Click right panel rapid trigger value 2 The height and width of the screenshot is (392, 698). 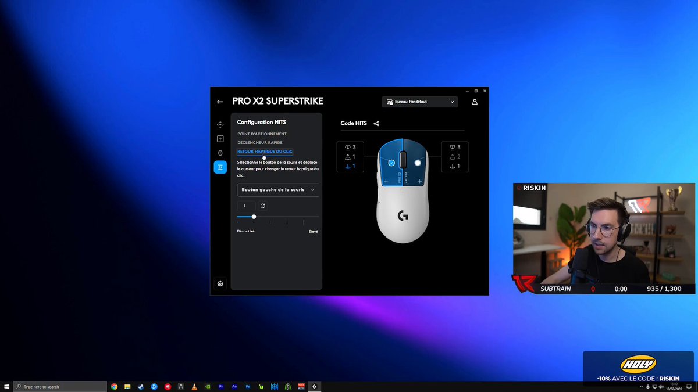click(x=458, y=157)
